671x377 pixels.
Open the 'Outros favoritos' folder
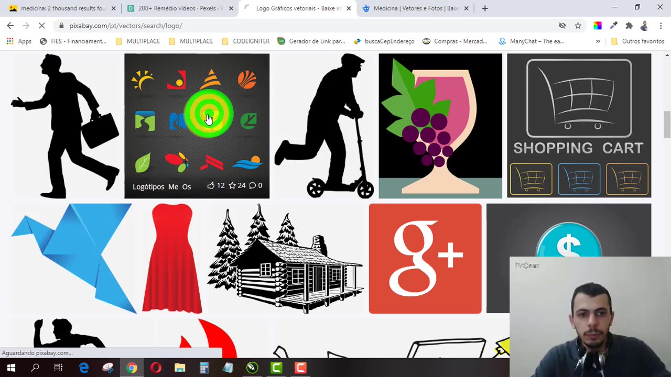637,41
